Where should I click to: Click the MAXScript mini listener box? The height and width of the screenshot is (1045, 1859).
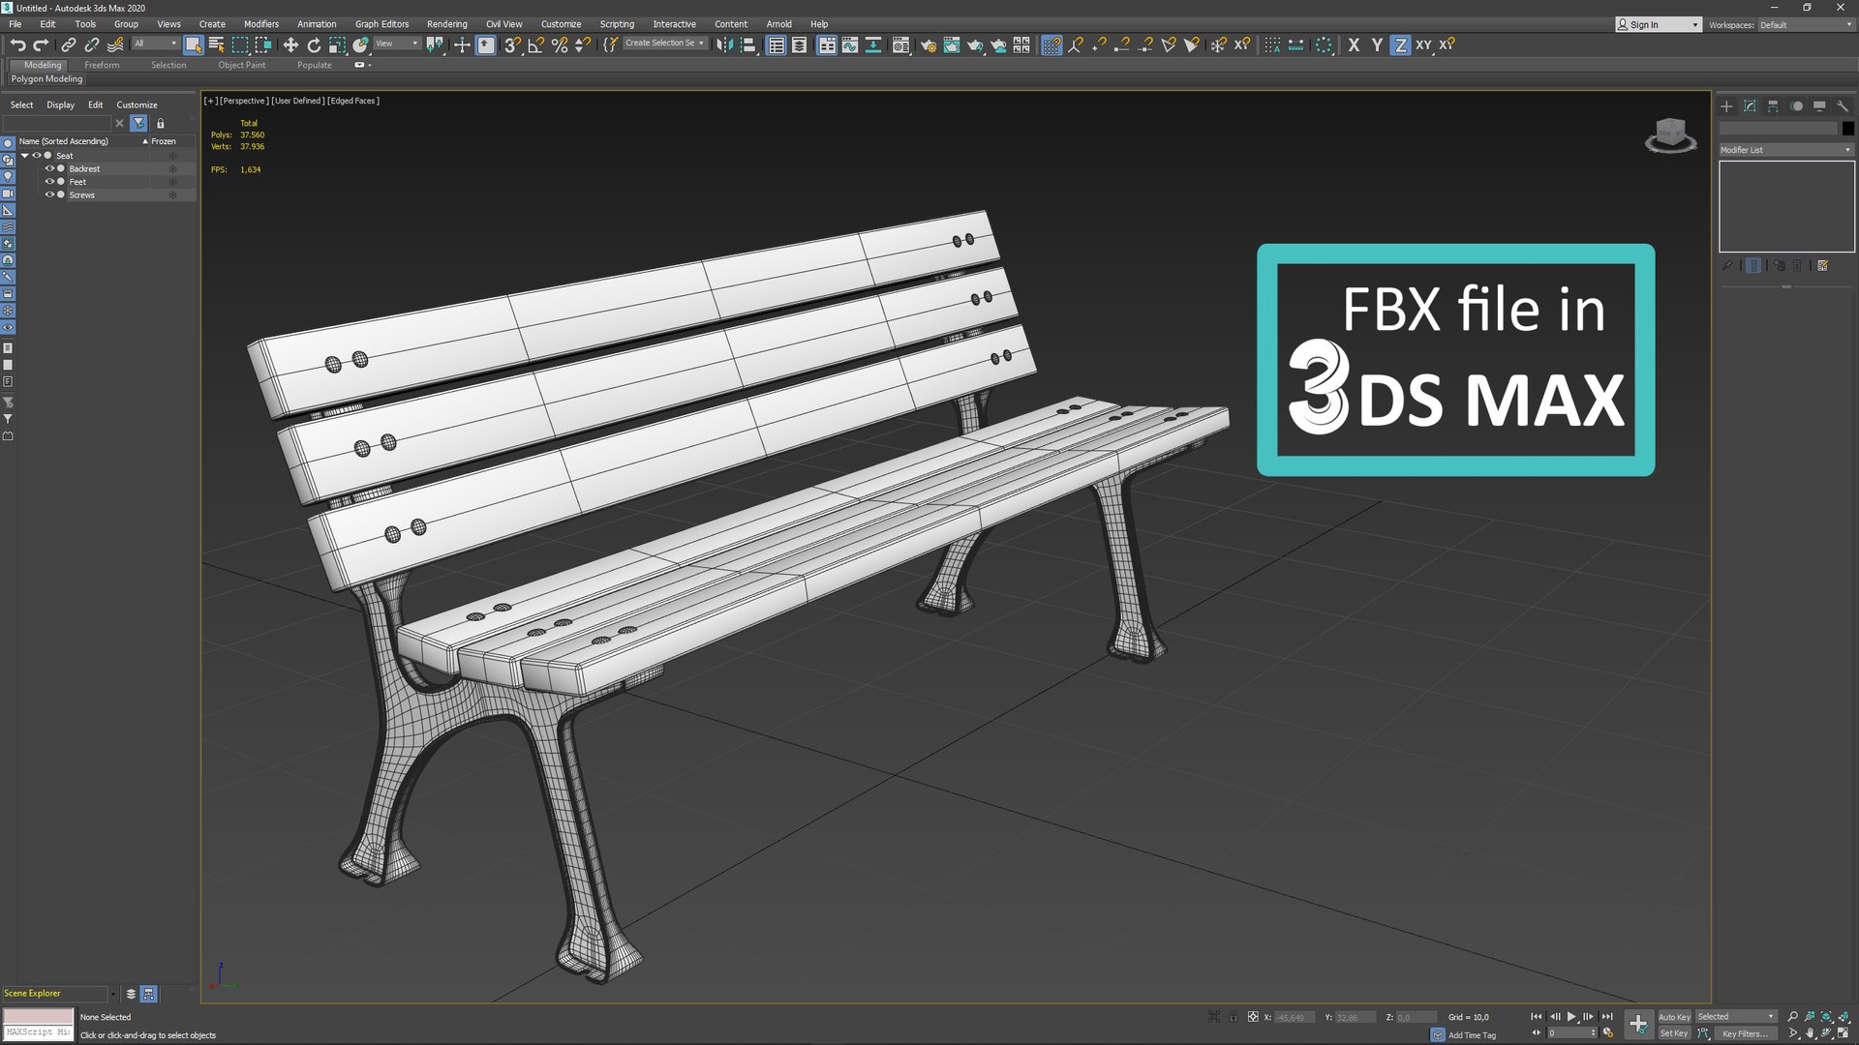tap(38, 1032)
